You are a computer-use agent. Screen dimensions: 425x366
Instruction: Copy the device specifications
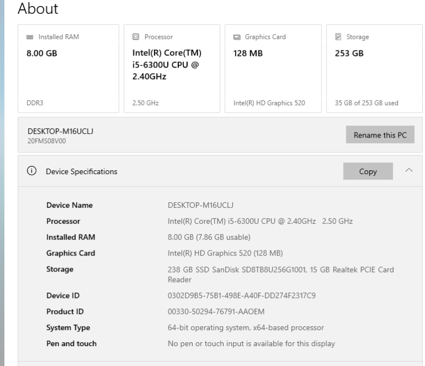click(368, 171)
